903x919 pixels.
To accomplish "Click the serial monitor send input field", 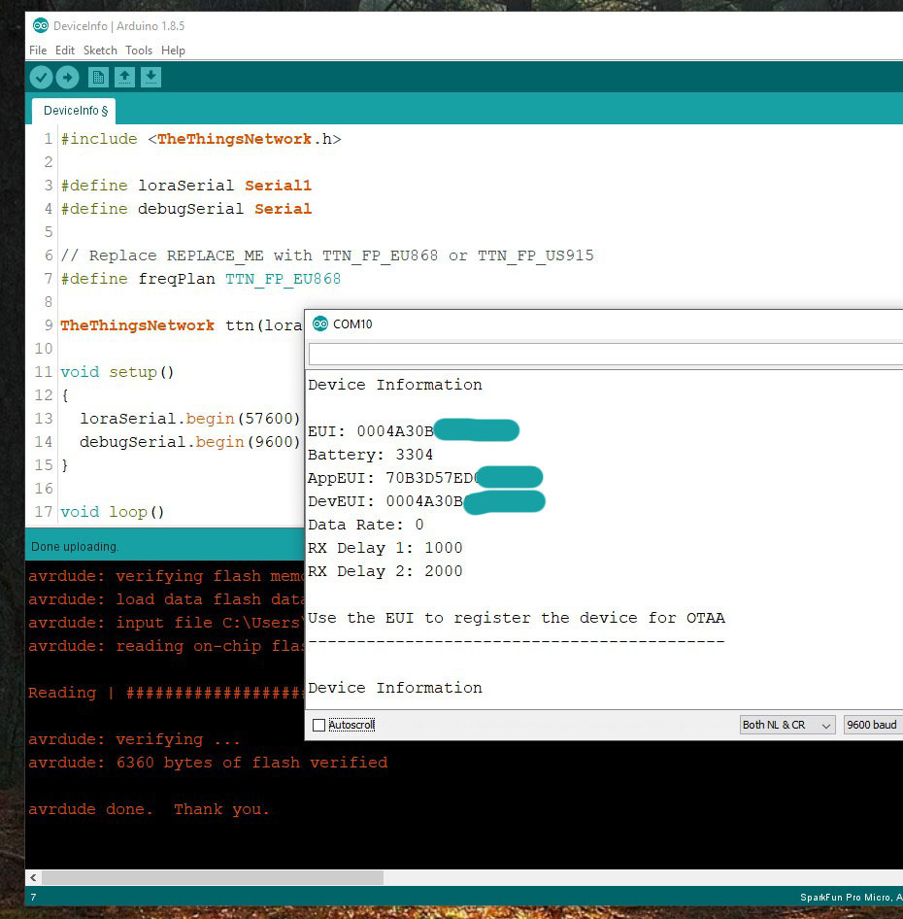I will tap(605, 354).
